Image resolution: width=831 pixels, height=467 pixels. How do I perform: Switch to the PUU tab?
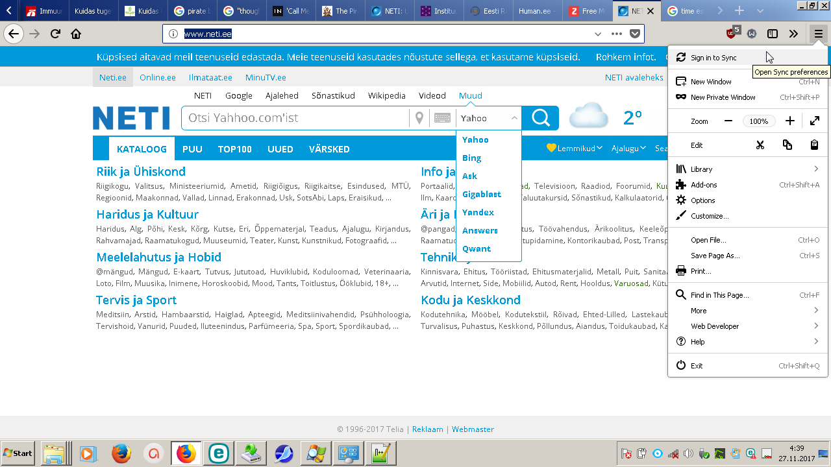click(192, 149)
